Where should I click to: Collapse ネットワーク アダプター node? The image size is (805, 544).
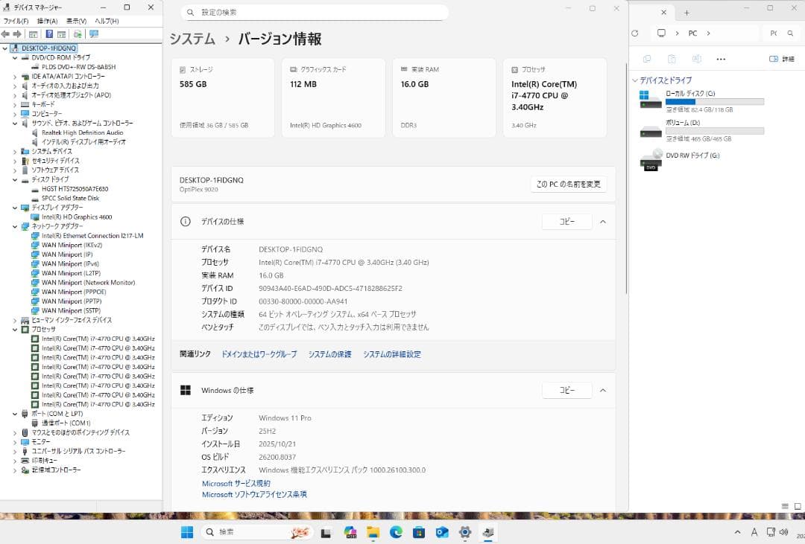coord(15,226)
